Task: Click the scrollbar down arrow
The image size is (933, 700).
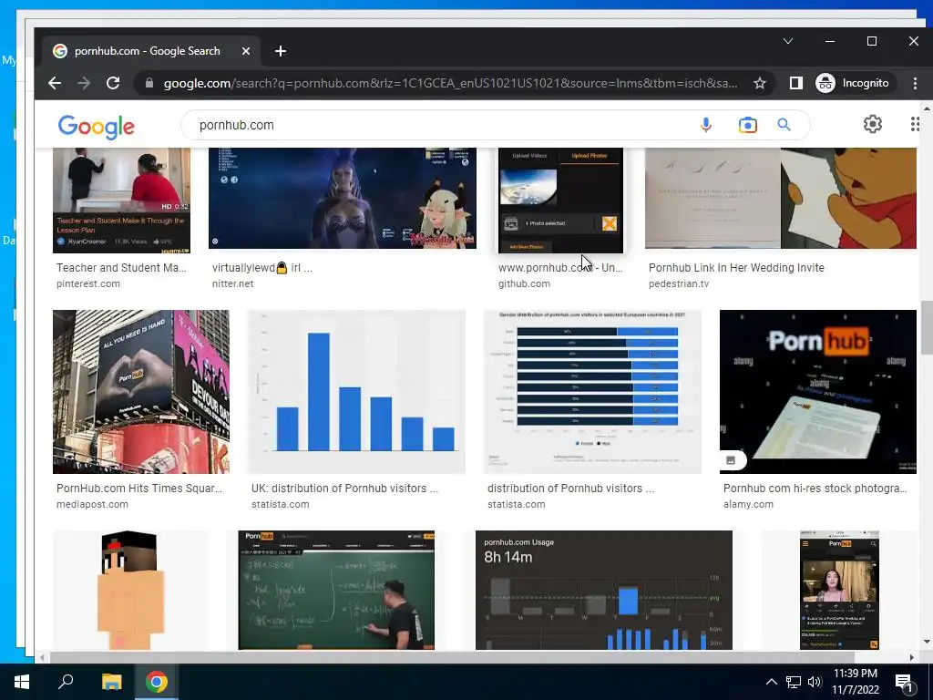Action: coord(927,643)
